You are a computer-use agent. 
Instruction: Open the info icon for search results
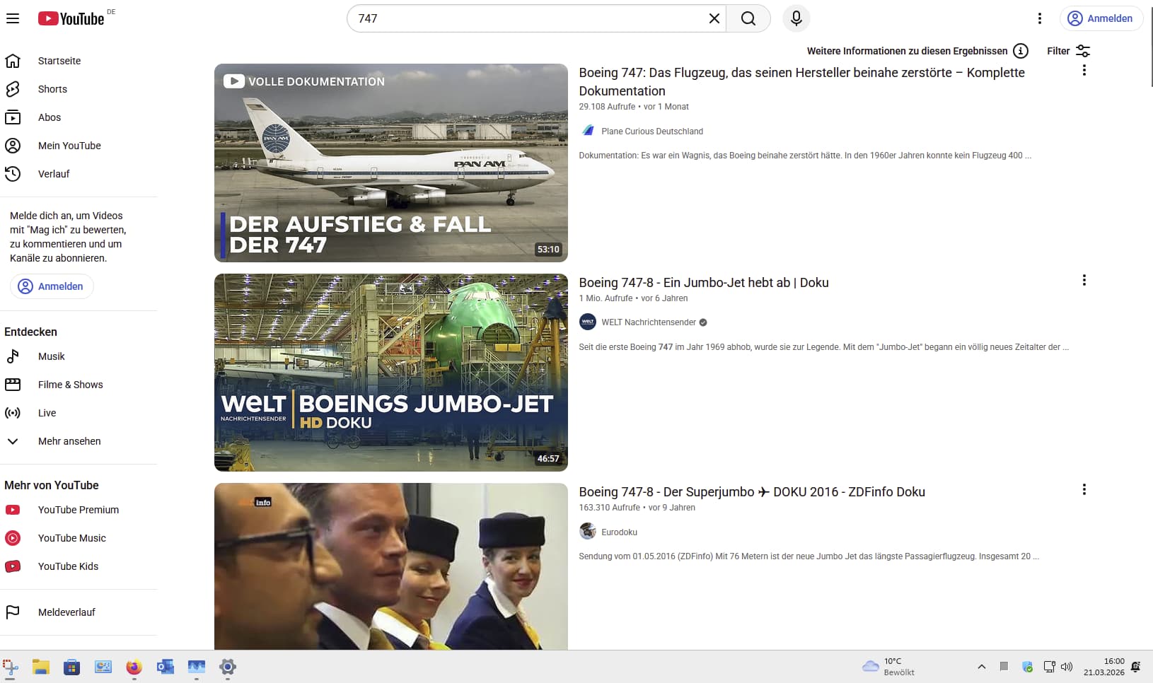1020,51
